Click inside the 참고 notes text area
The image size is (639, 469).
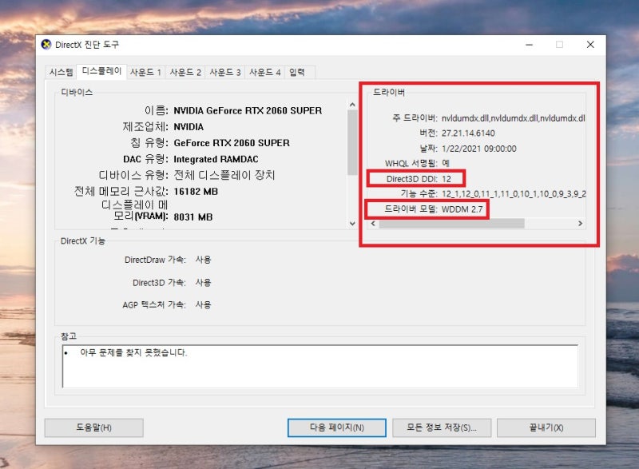pyautogui.click(x=319, y=376)
